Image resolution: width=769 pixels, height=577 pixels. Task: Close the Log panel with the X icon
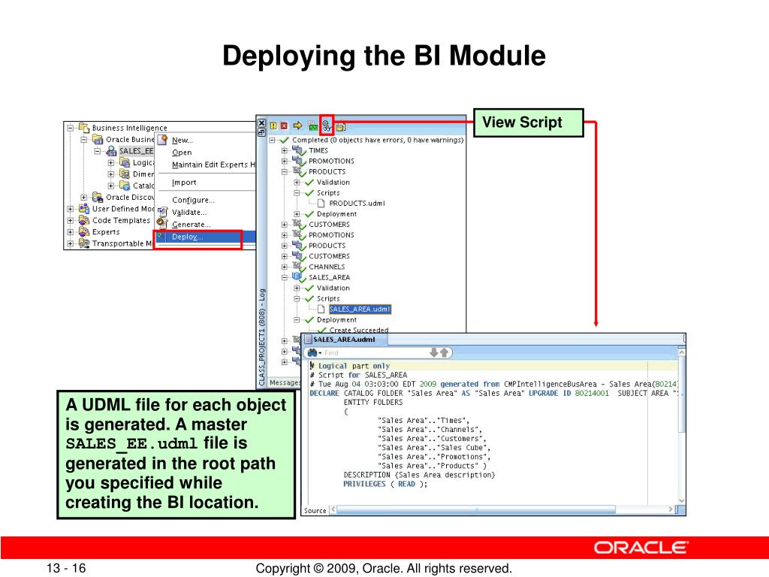click(262, 123)
